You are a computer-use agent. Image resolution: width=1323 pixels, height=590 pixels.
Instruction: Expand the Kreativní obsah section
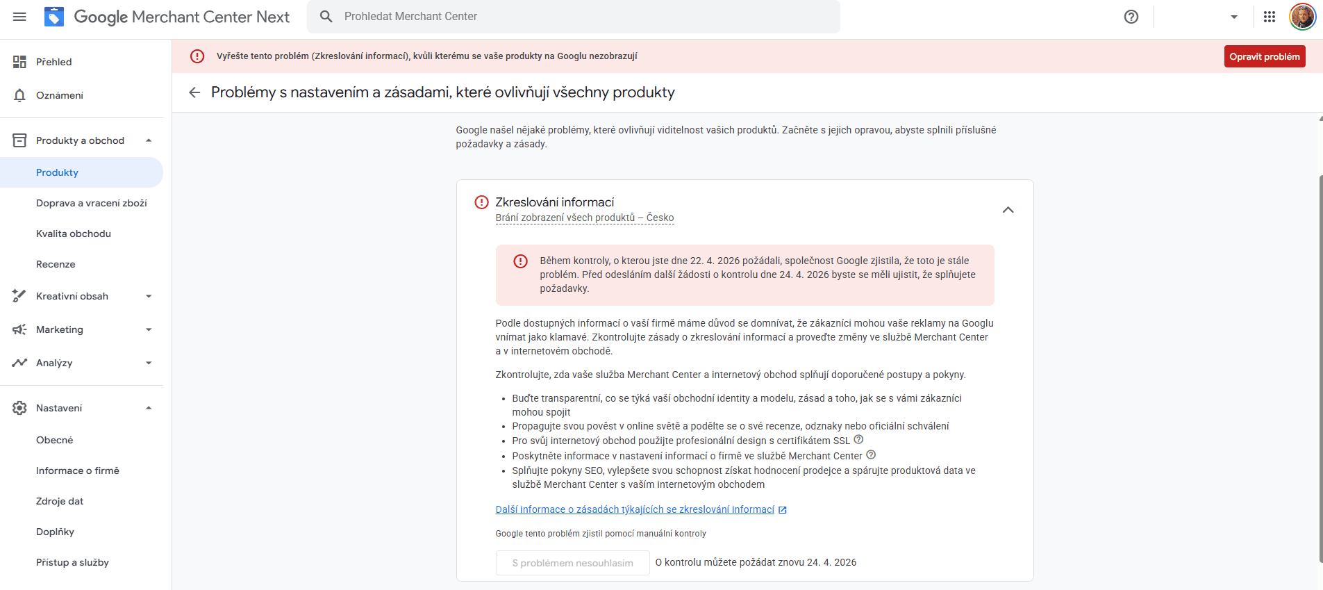point(149,296)
